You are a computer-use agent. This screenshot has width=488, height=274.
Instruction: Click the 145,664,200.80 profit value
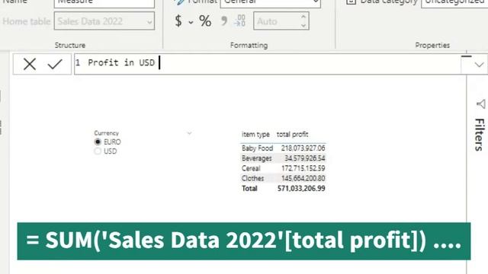coord(303,178)
